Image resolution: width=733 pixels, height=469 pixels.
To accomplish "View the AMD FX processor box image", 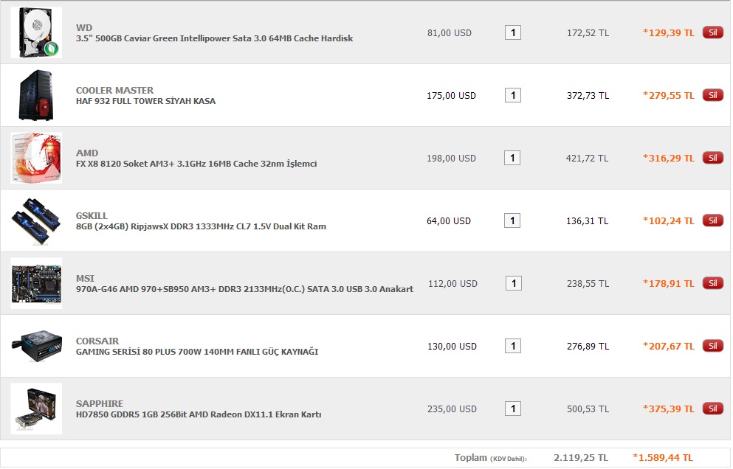I will point(36,158).
